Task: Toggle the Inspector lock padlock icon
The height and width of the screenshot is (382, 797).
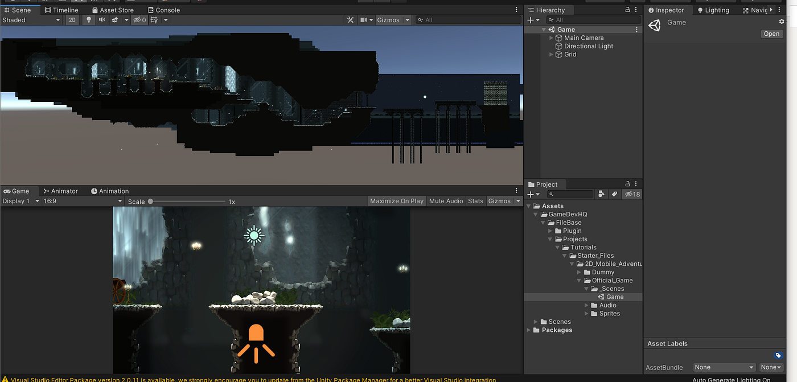Action: [627, 10]
